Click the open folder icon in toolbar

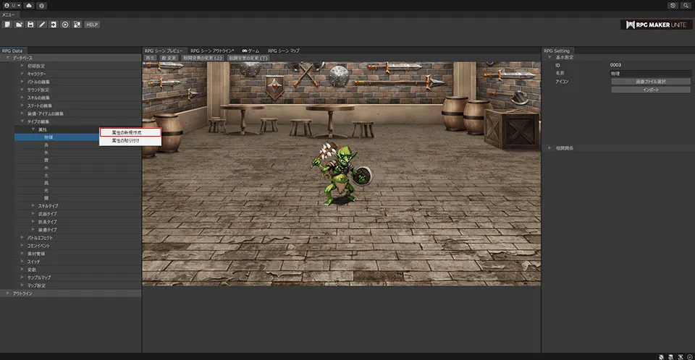point(19,25)
